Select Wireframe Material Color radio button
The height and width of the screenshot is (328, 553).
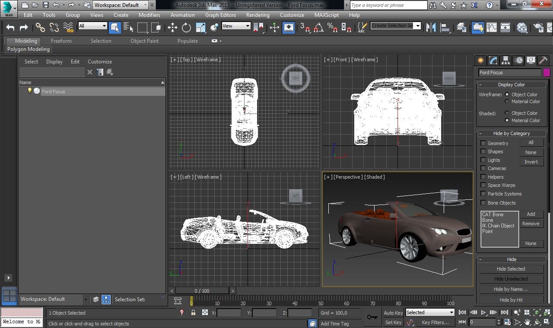507,101
